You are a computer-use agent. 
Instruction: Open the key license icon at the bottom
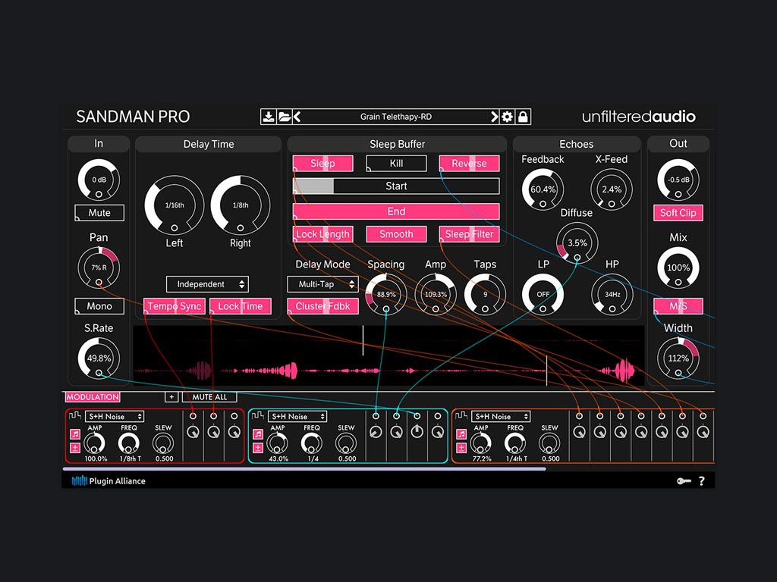point(684,480)
